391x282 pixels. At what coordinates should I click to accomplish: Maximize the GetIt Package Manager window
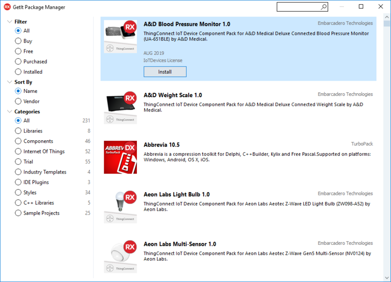point(361,6)
